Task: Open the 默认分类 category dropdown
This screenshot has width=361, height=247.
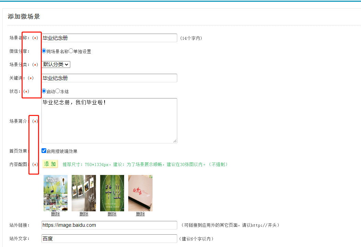Action: coord(56,64)
